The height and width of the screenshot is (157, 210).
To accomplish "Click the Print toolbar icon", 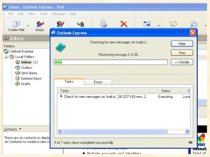I will tap(103, 24).
